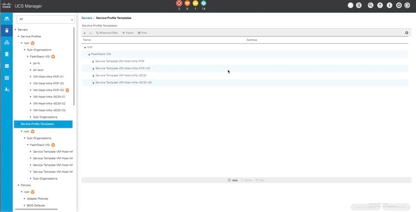The height and width of the screenshot is (212, 416).
Task: Collapse FlashStack-VSI row in templates table
Action: pos(89,54)
